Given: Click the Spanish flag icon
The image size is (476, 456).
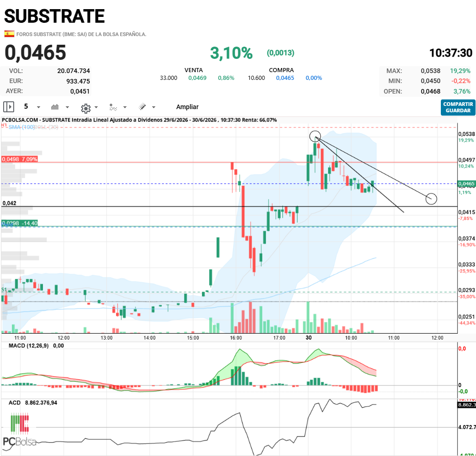Looking at the screenshot, I should pyautogui.click(x=9, y=34).
